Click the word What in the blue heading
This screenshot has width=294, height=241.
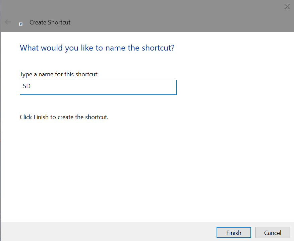tap(29, 48)
